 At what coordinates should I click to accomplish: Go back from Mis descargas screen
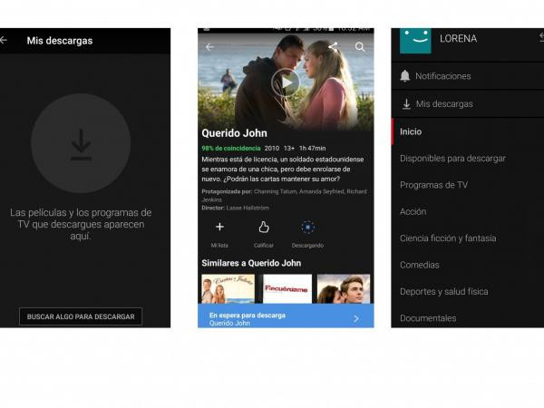tap(4, 40)
